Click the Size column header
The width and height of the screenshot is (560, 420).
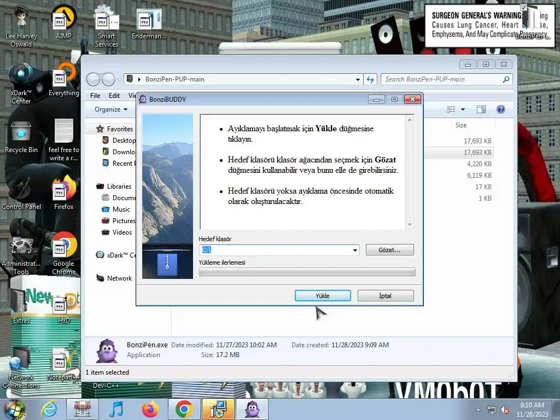pyautogui.click(x=460, y=125)
